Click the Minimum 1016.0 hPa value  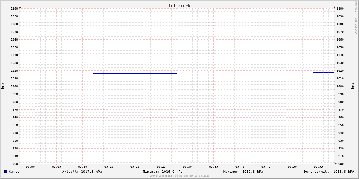[163, 172]
